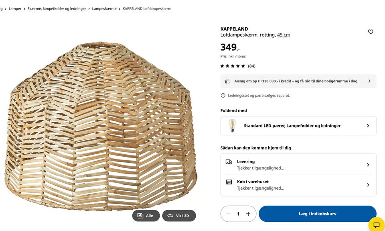Click the info icon about ledningssæt
Viewport: 385px width, 231px height.
pos(223,96)
